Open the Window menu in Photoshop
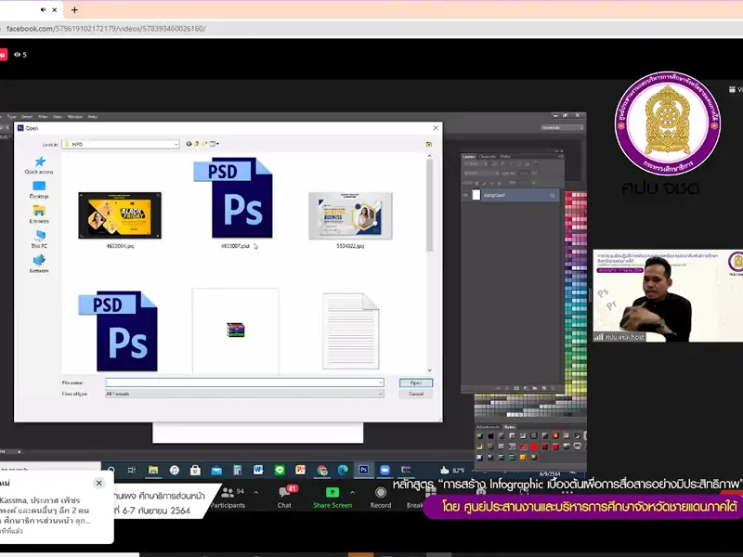The image size is (743, 557). [75, 117]
